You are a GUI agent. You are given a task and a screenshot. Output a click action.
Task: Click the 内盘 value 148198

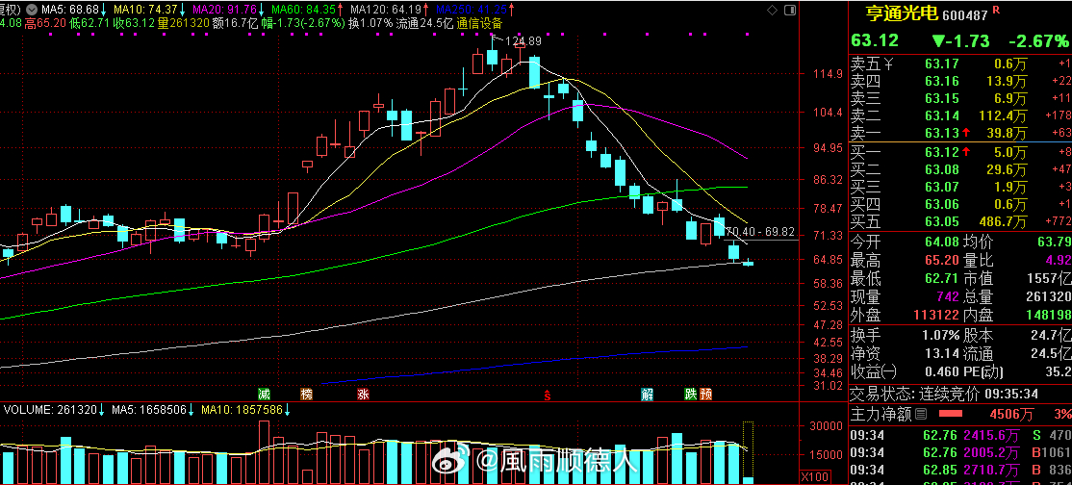[x=1047, y=316]
